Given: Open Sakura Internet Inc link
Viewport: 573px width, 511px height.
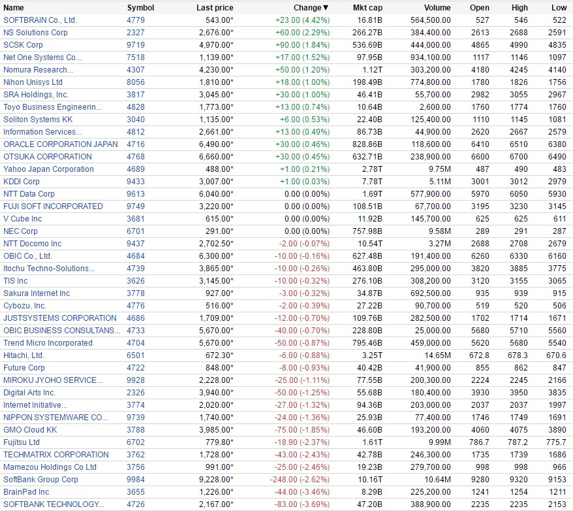Looking at the screenshot, I should coord(37,293).
